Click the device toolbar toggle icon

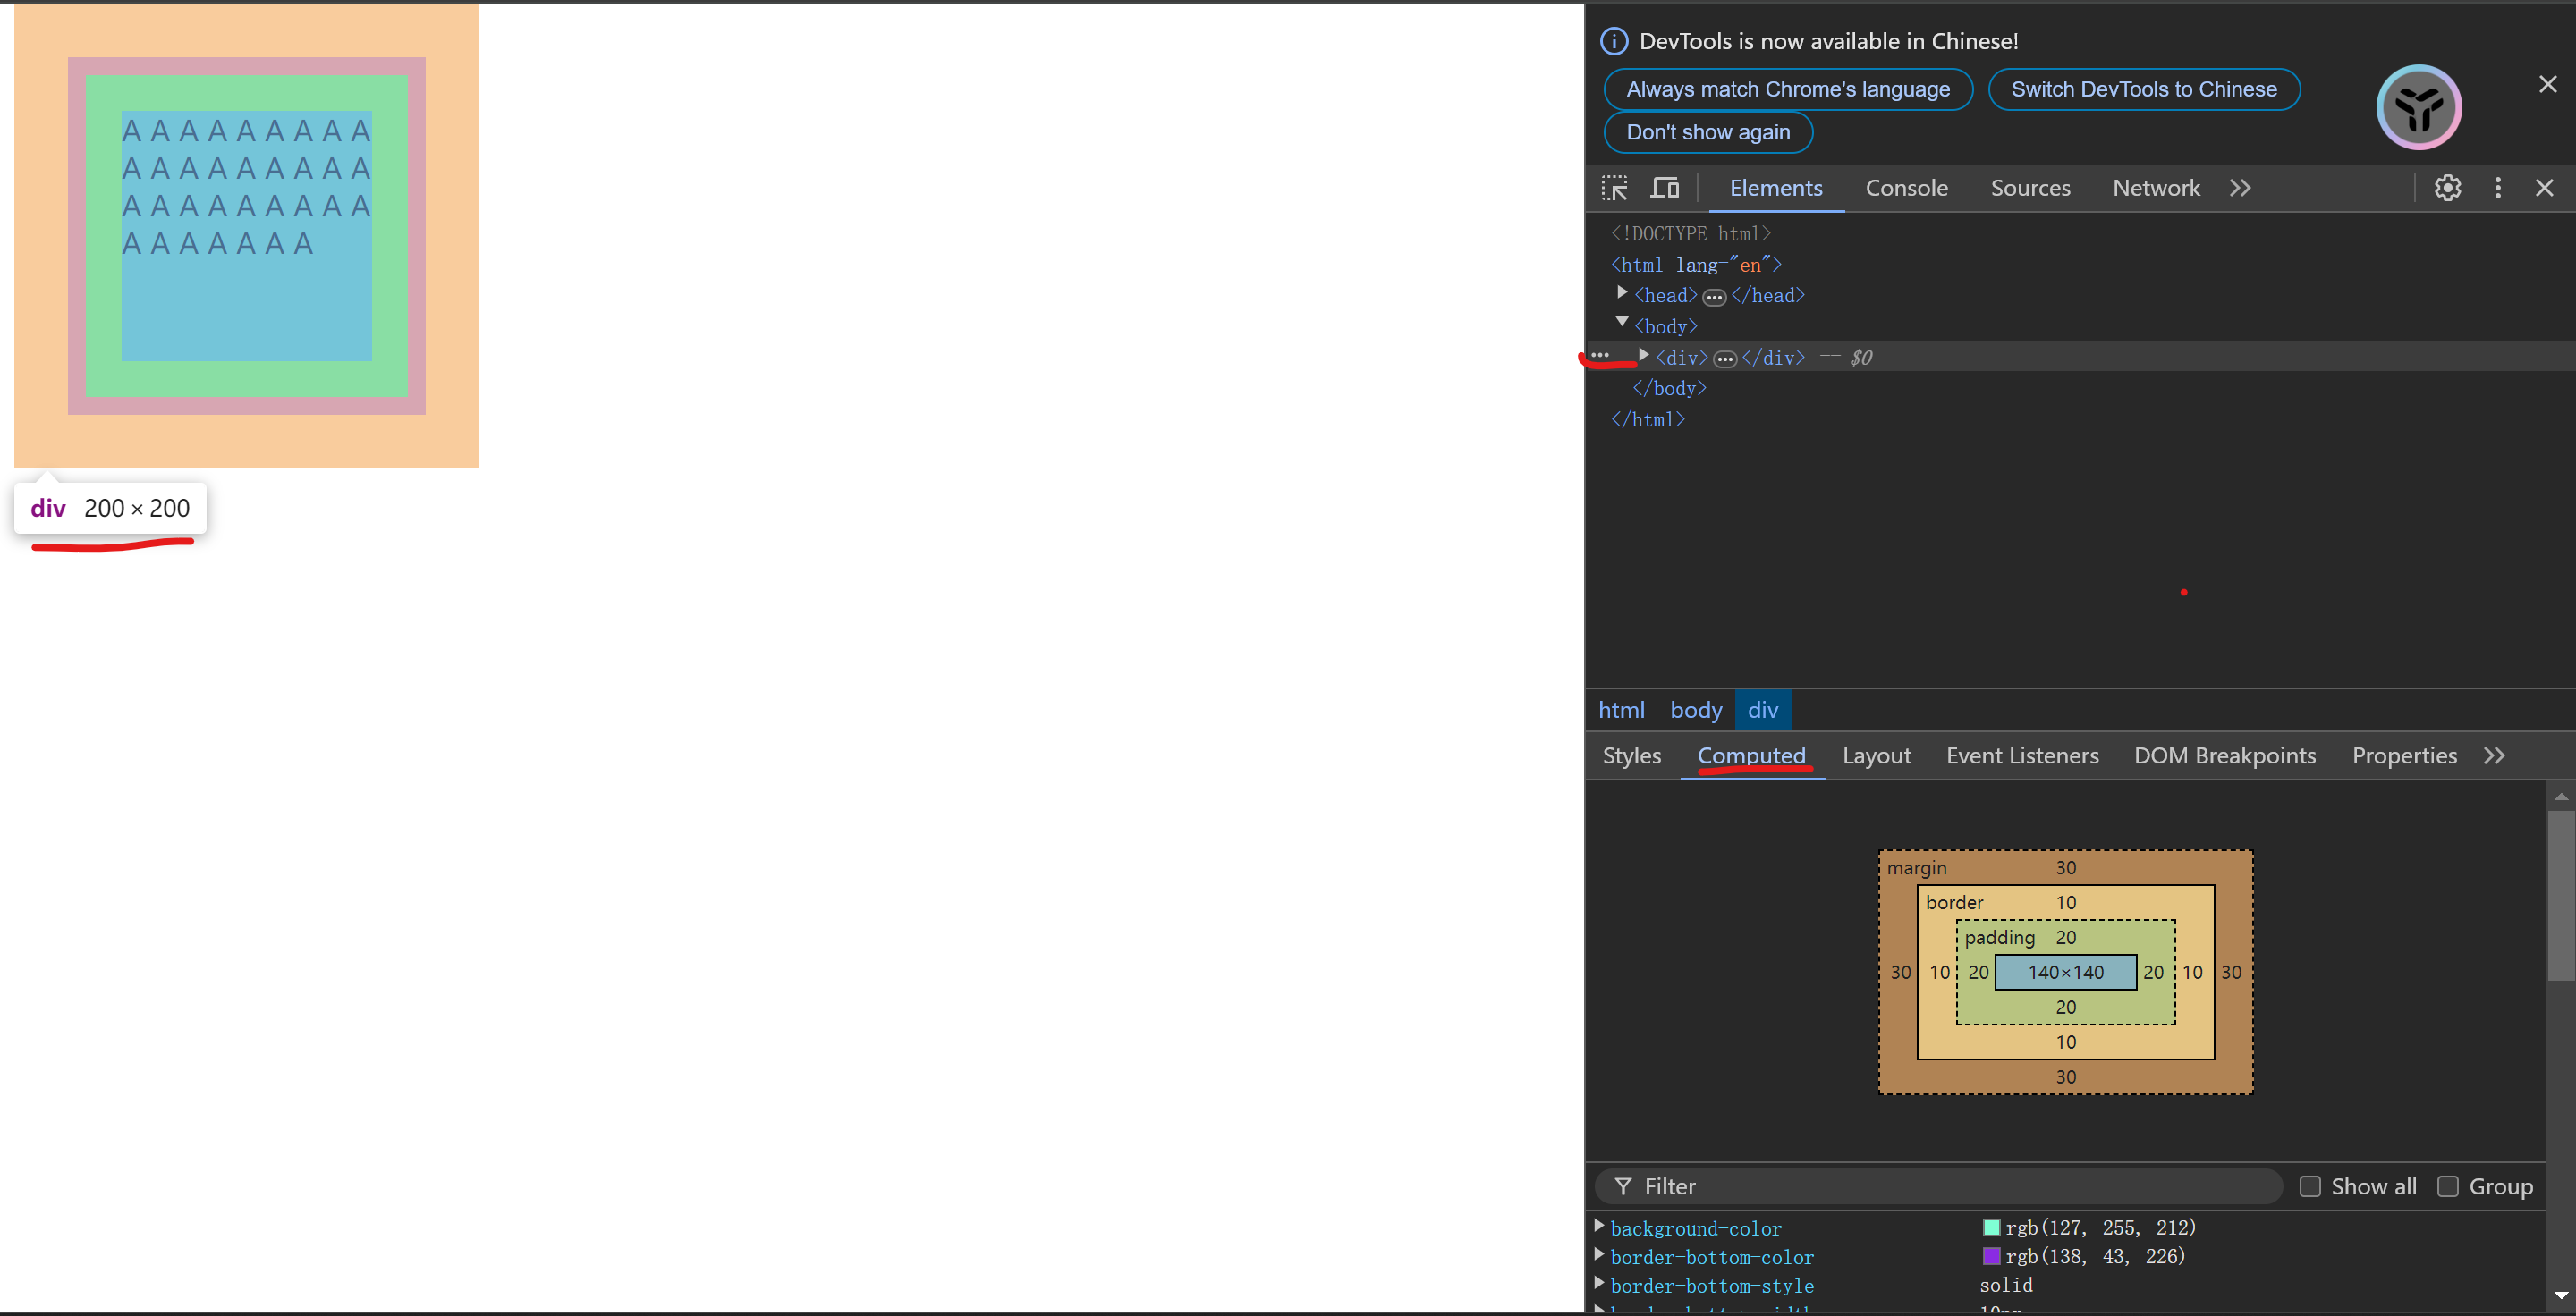tap(1665, 186)
